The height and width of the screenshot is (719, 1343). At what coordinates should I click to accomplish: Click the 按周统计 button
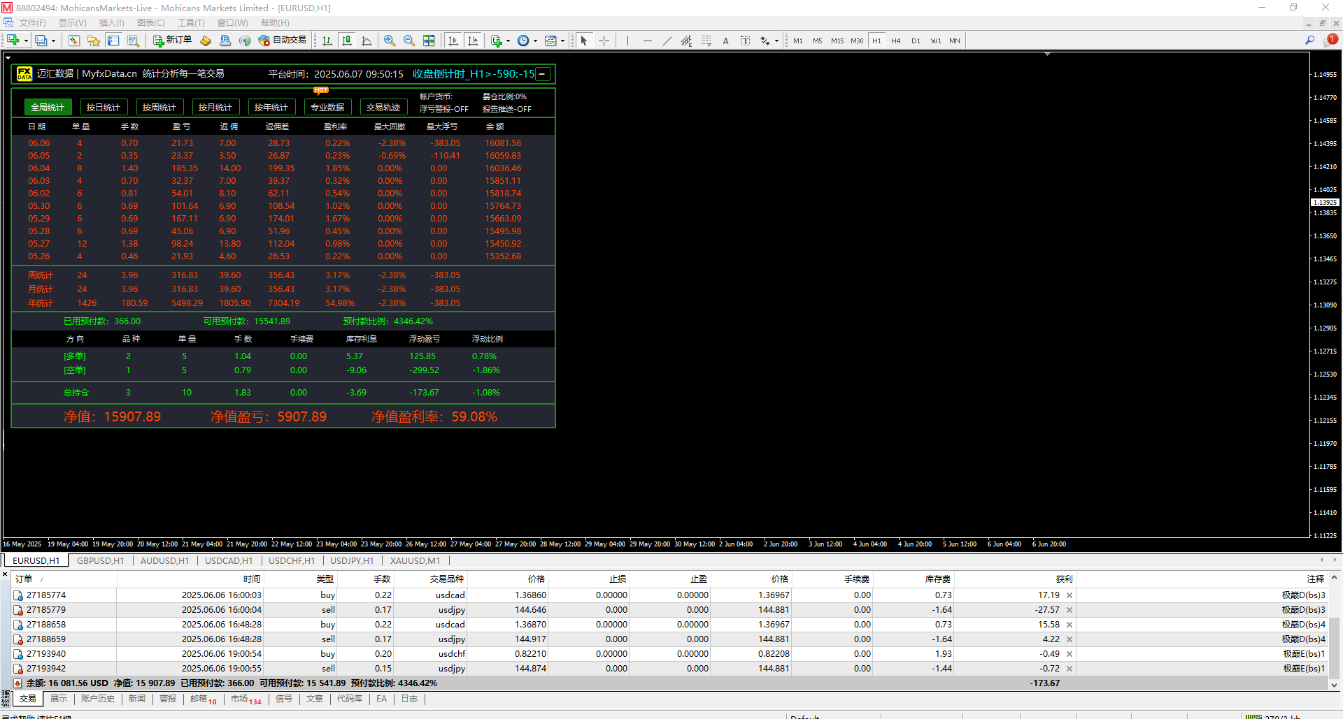click(x=159, y=107)
